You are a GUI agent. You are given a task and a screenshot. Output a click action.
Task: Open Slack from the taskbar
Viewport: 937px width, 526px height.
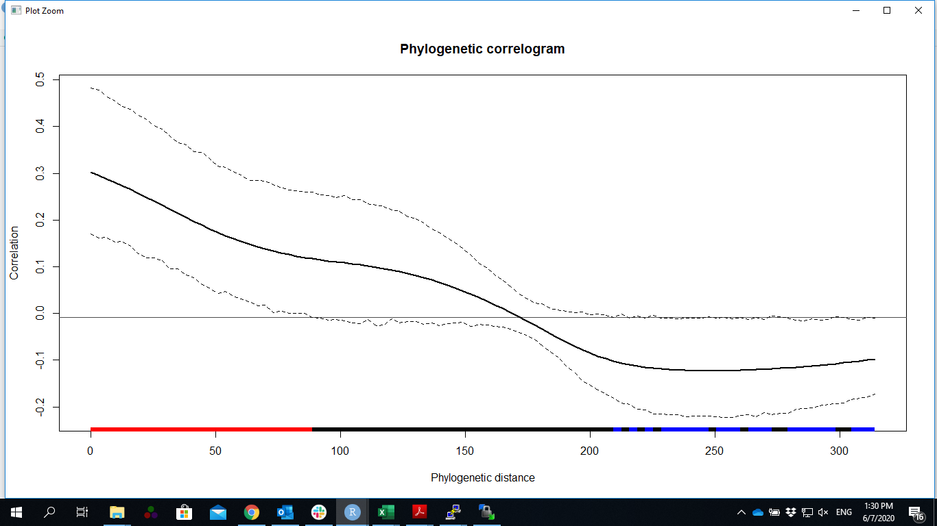[319, 512]
